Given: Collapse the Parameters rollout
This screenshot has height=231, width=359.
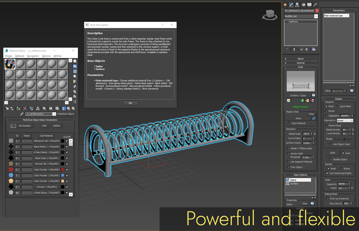Looking at the screenshot, I should pos(339,10).
